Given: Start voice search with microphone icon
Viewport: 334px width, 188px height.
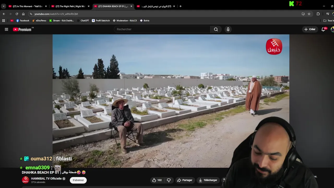Looking at the screenshot, I should pos(228,29).
